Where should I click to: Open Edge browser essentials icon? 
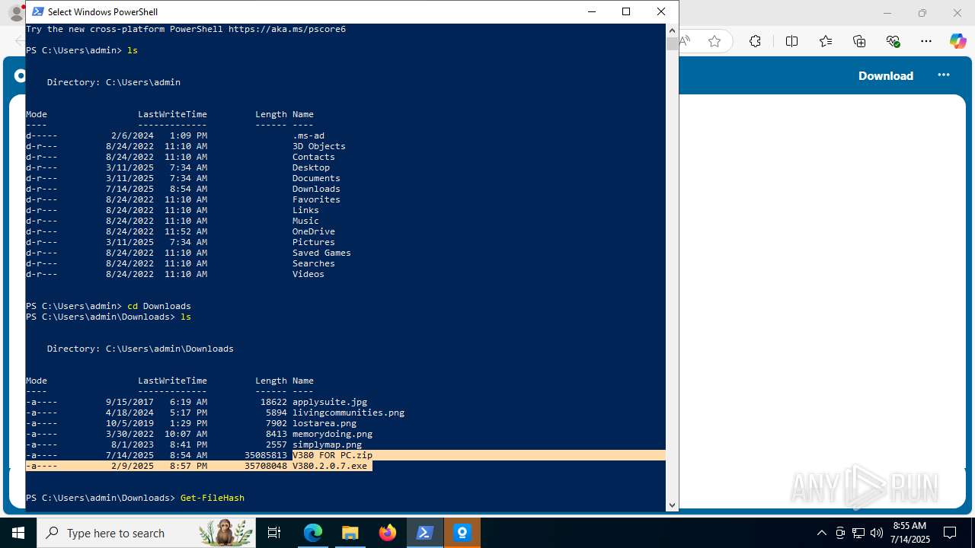893,42
